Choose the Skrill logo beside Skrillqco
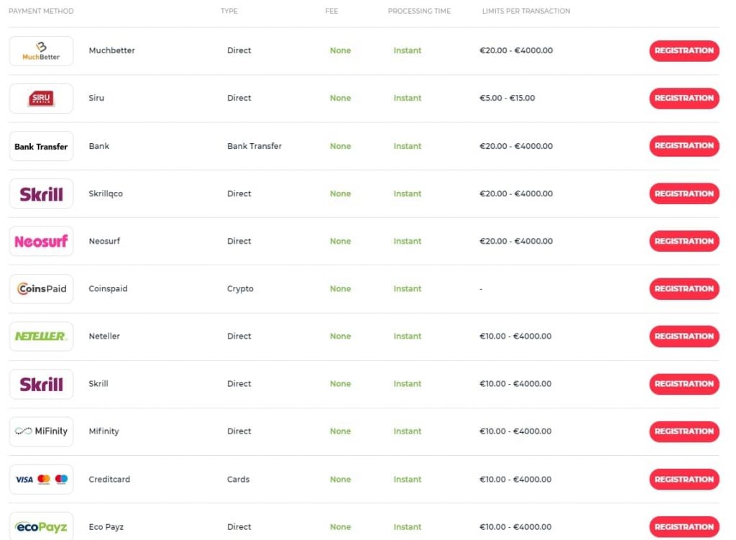This screenshot has width=736, height=540. (x=41, y=193)
